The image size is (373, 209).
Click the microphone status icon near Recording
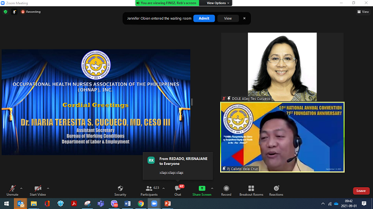point(14,12)
